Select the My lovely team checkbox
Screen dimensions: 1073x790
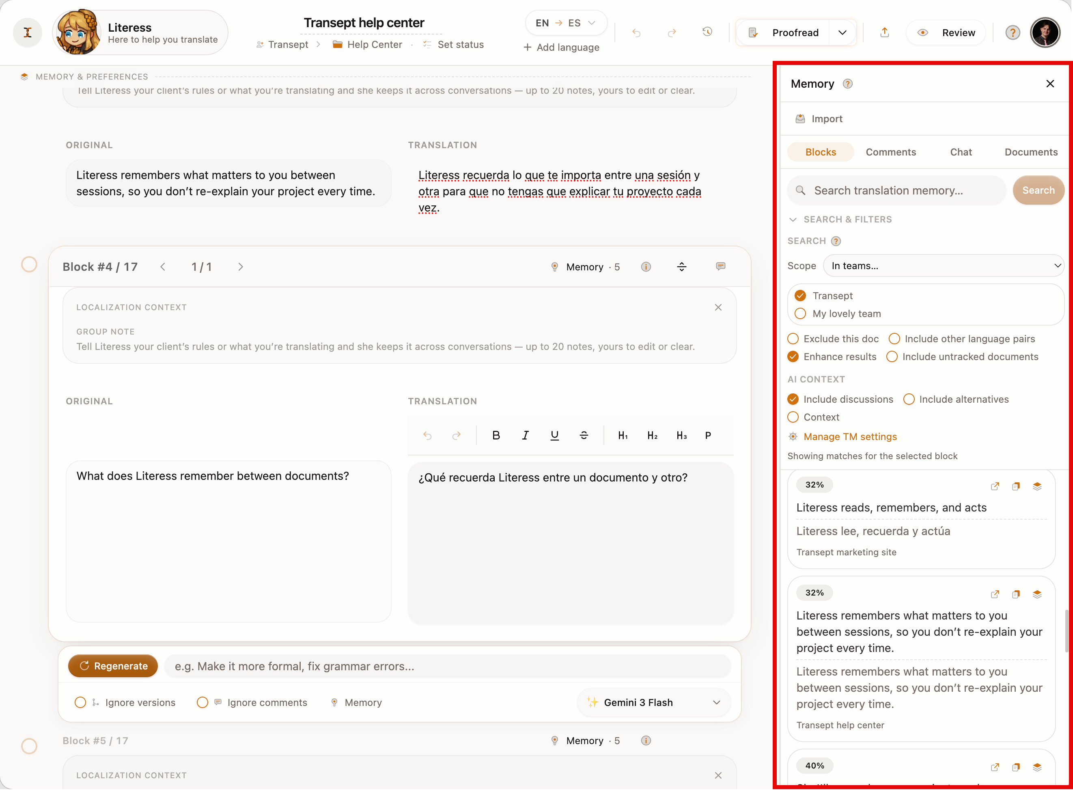point(800,314)
